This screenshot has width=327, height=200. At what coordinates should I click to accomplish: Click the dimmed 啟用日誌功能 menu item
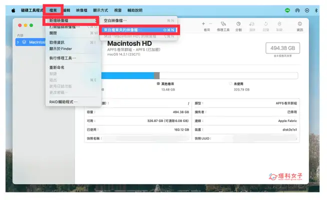[x=72, y=86]
